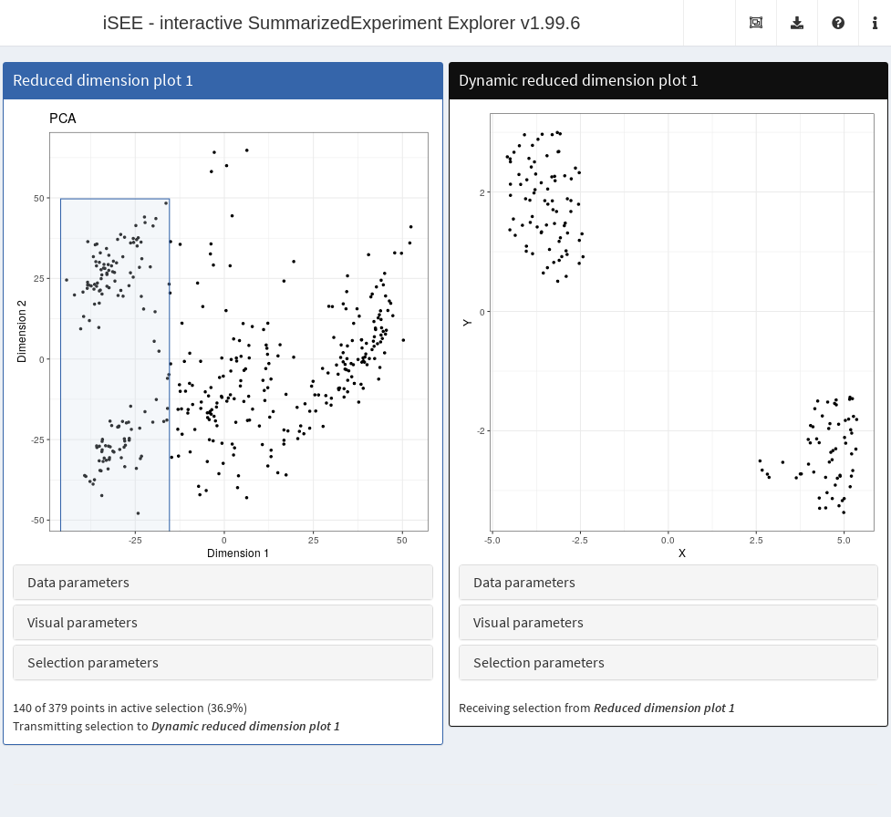The image size is (891, 817).
Task: Expand Selection parameters in Reduced dimension plot 1
Action: 223,663
